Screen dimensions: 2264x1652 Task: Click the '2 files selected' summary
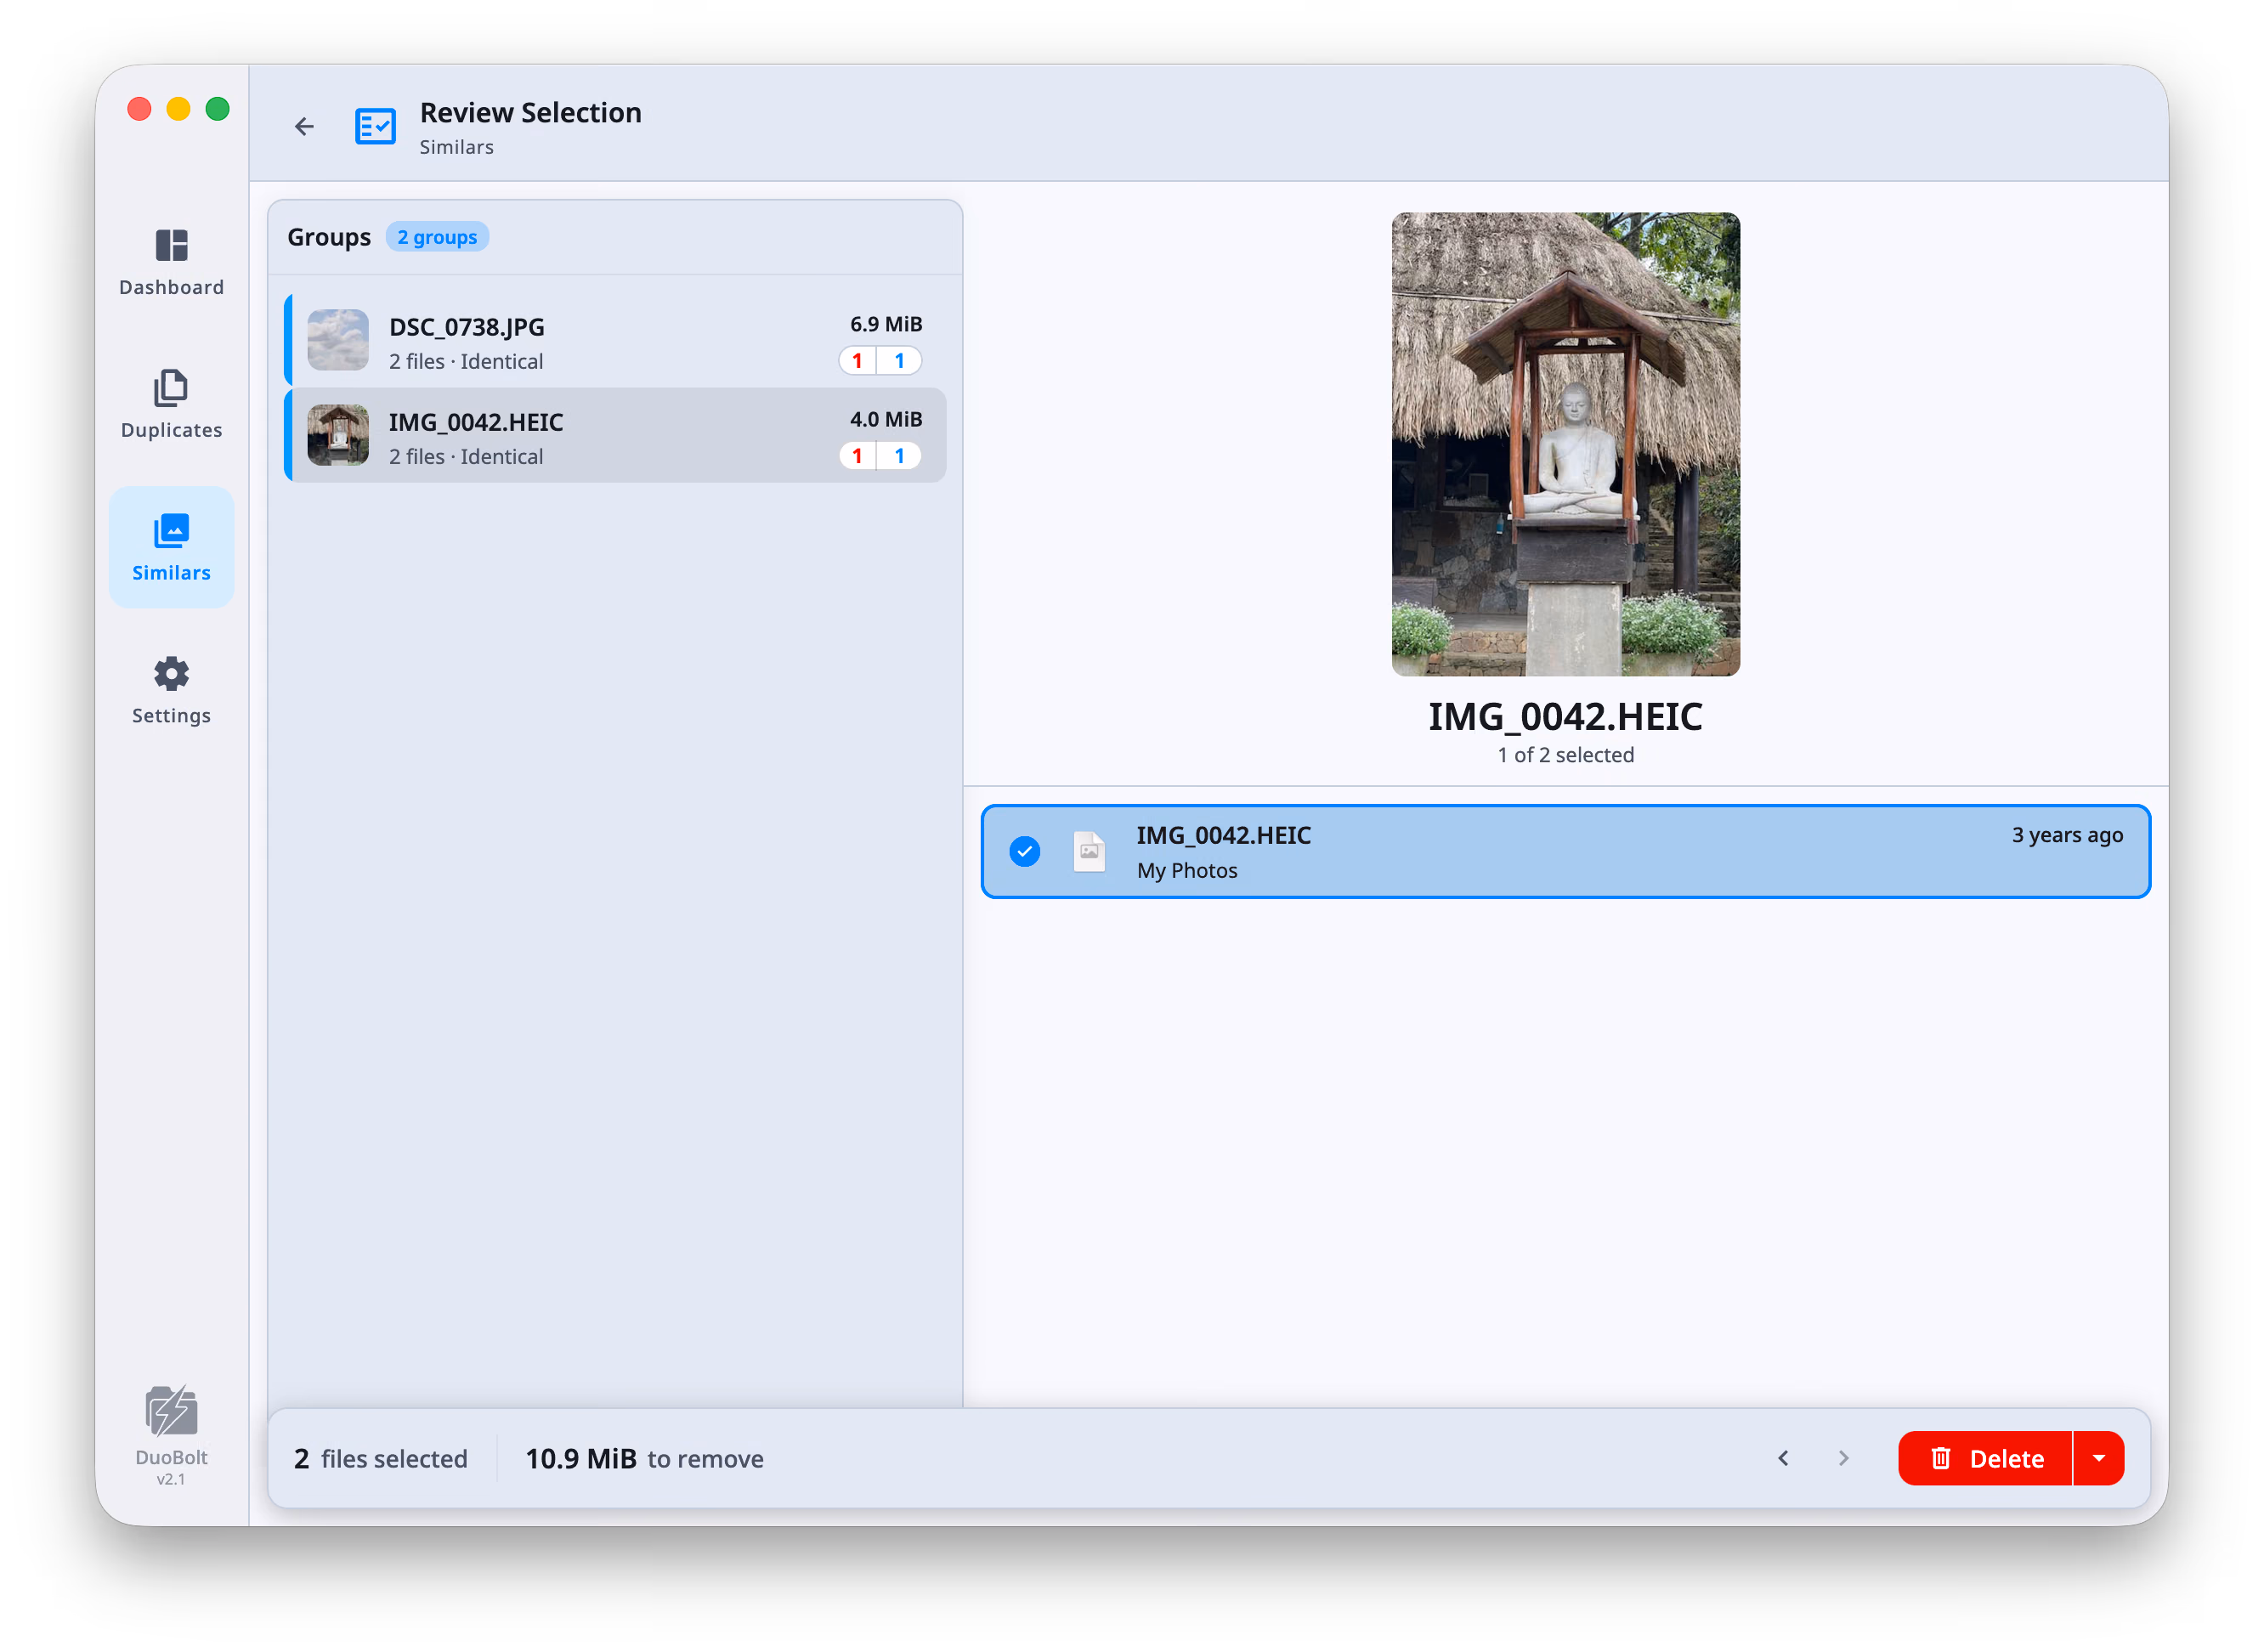point(381,1458)
